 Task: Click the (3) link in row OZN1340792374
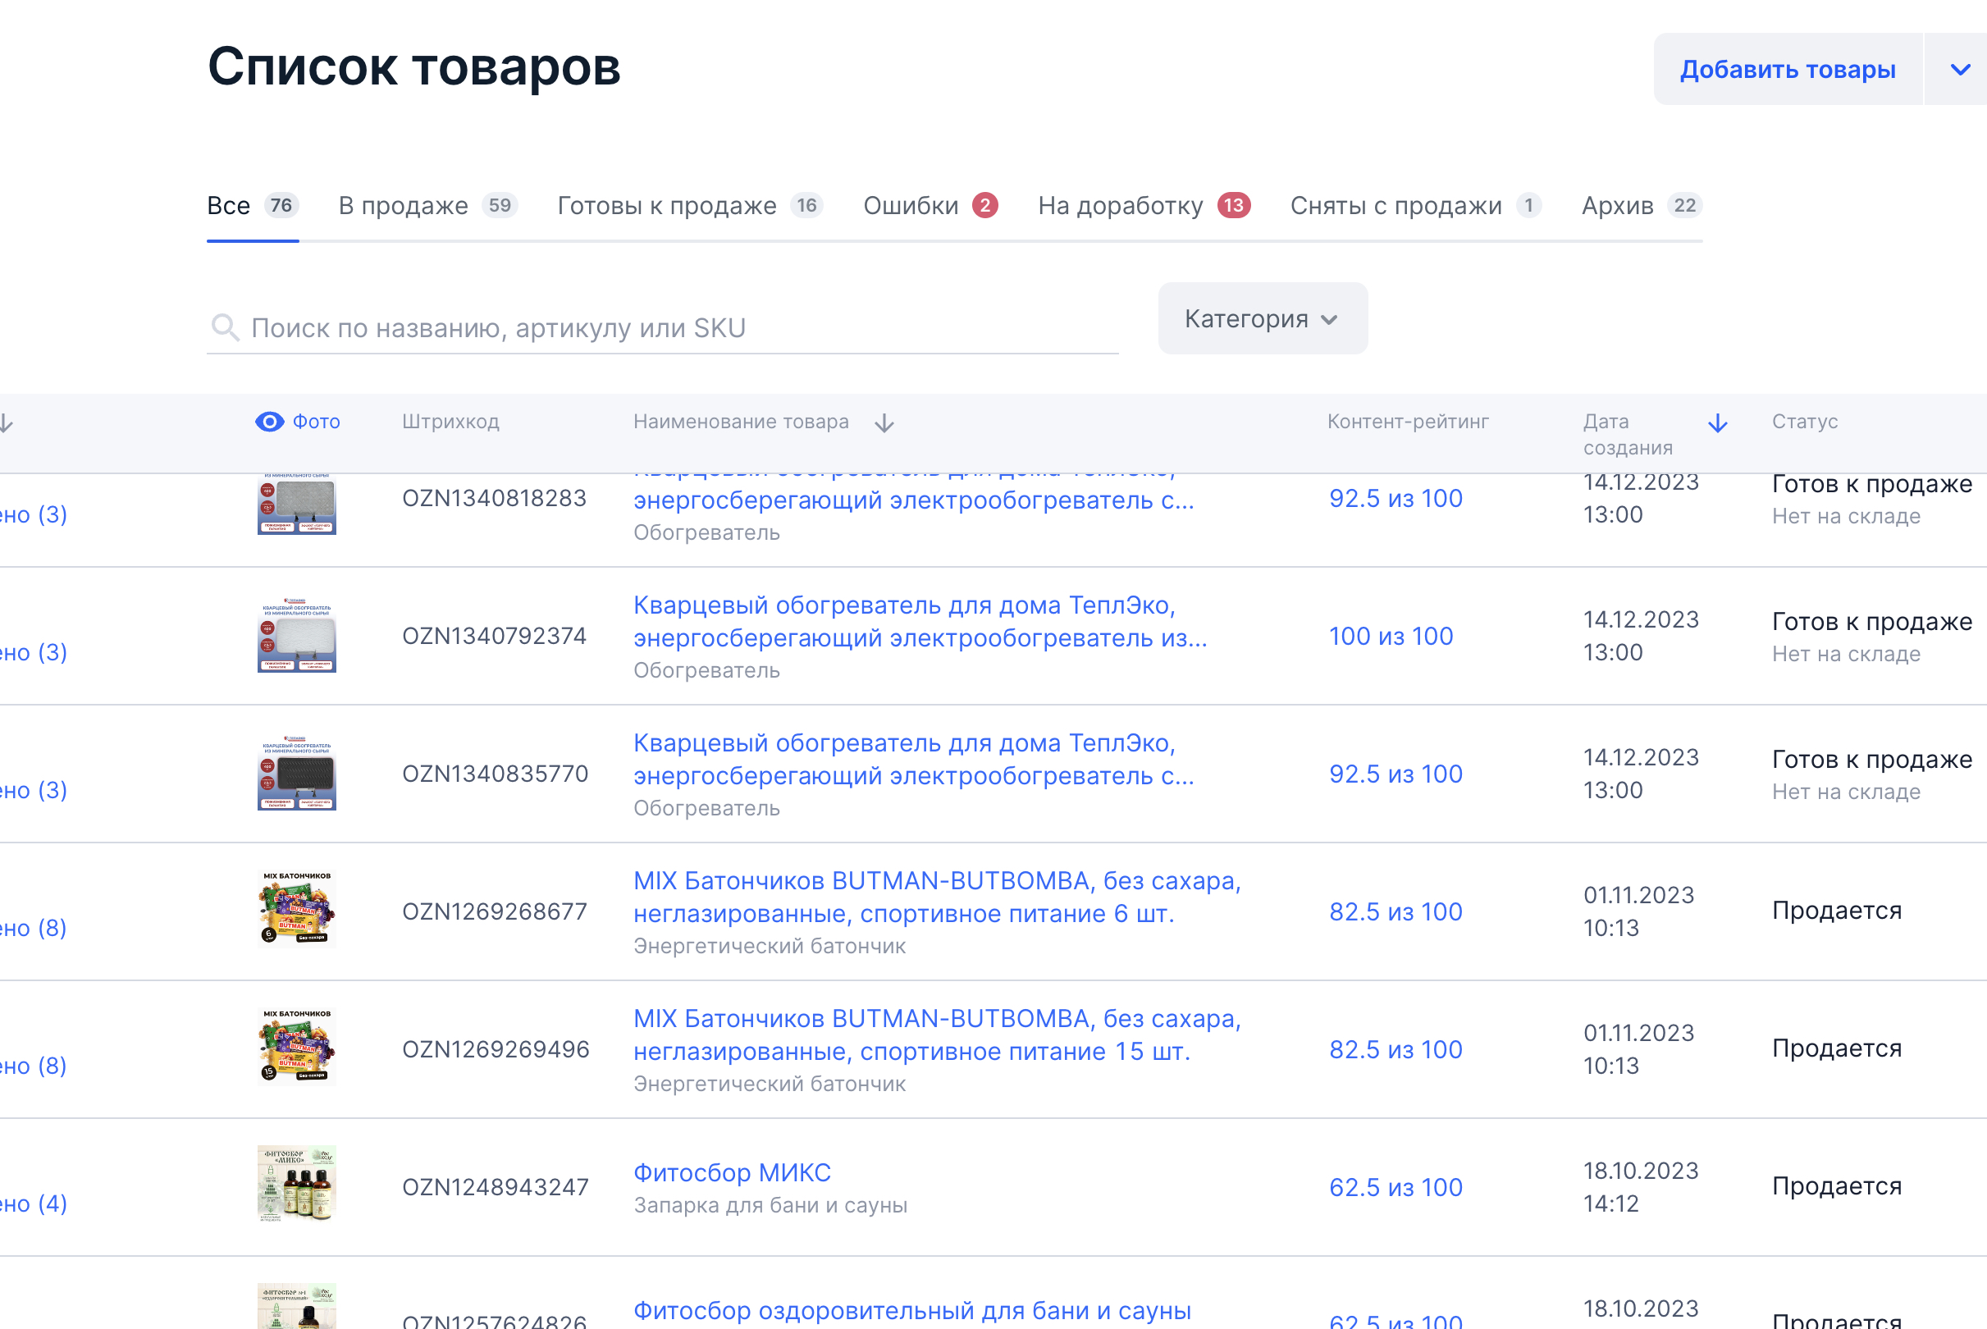[x=34, y=653]
